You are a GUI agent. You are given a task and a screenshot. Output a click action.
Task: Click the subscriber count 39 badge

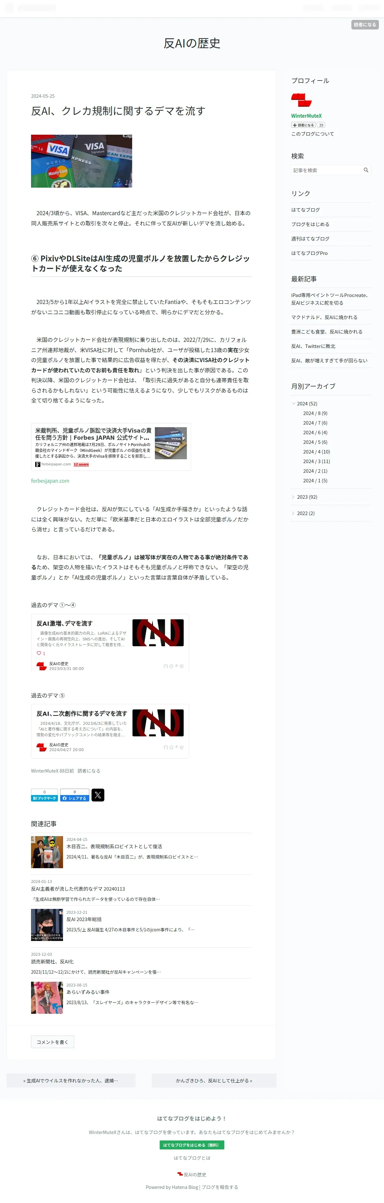pos(321,125)
